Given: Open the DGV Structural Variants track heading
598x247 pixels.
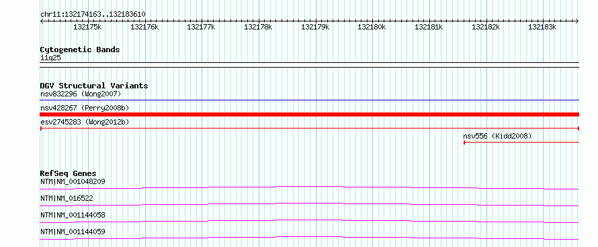Looking at the screenshot, I should coord(94,86).
